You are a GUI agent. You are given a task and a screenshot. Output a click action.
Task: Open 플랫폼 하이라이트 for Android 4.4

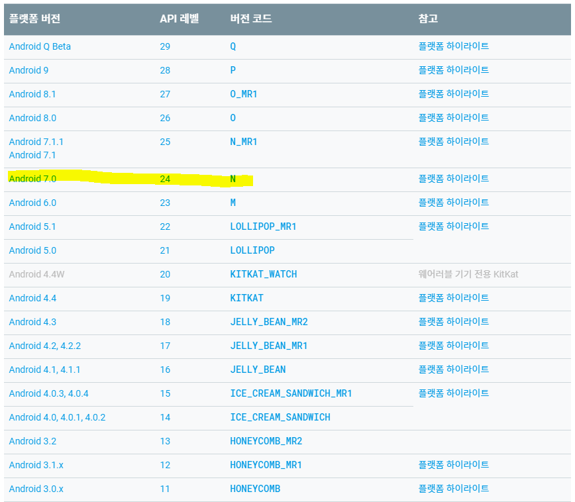tap(454, 298)
